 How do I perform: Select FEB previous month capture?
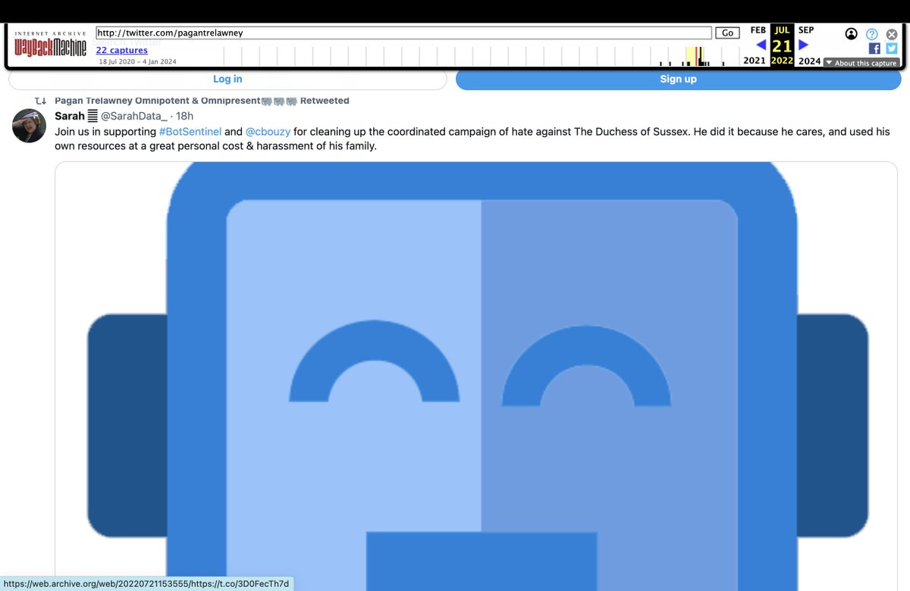(758, 30)
